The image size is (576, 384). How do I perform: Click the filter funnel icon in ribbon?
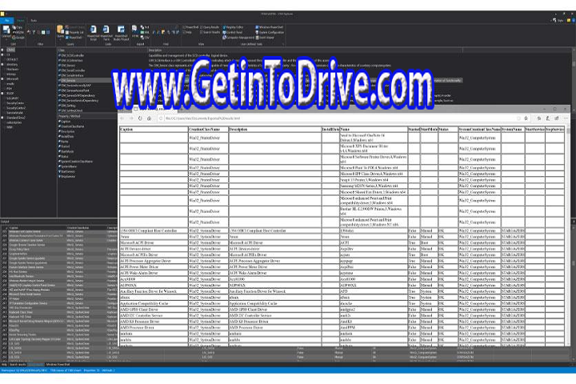34,32
